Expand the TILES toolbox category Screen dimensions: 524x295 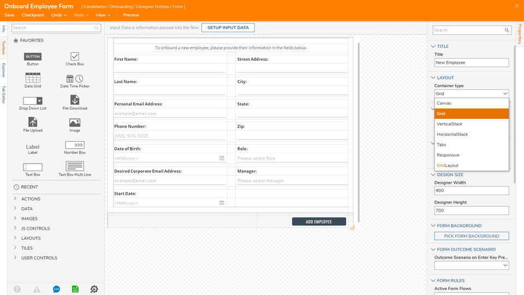point(15,248)
